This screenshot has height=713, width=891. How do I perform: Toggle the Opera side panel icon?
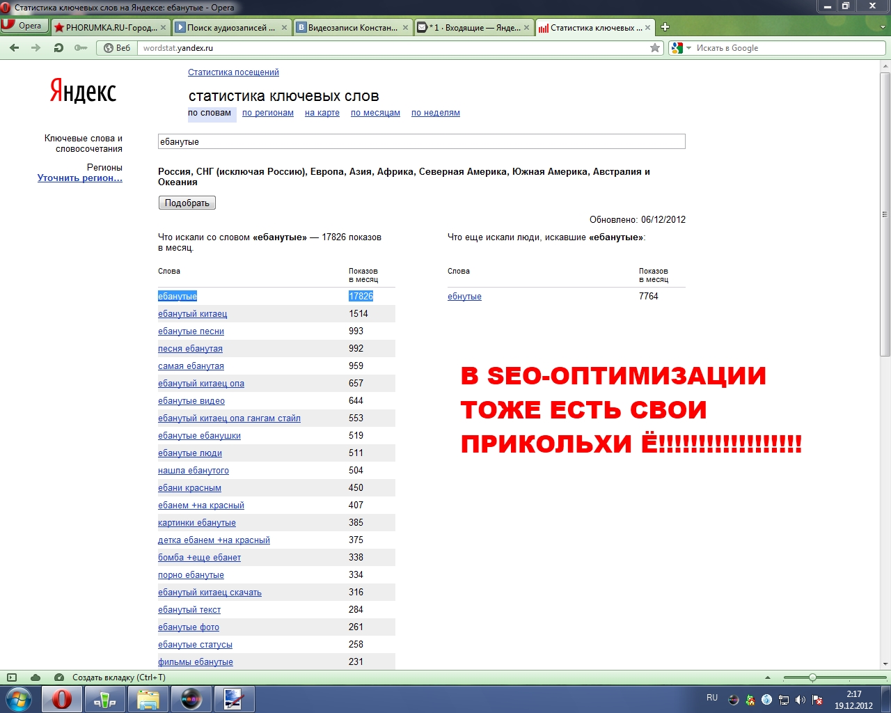click(11, 677)
